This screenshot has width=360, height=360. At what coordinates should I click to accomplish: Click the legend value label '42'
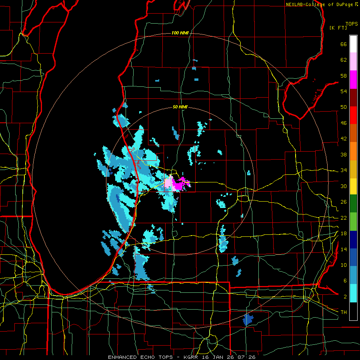(x=344, y=139)
